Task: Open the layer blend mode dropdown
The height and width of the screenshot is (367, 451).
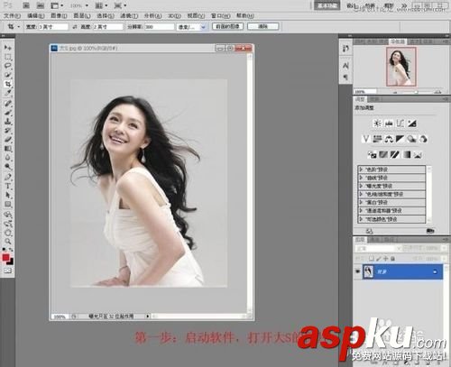Action: pyautogui.click(x=378, y=248)
